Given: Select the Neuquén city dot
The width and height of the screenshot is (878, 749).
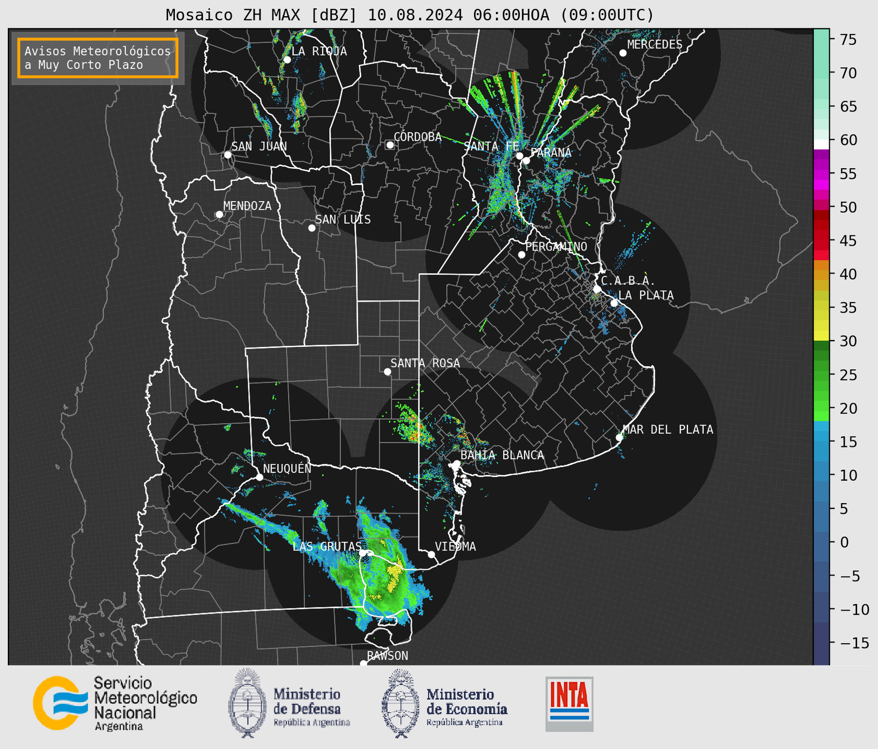Looking at the screenshot, I should (260, 477).
